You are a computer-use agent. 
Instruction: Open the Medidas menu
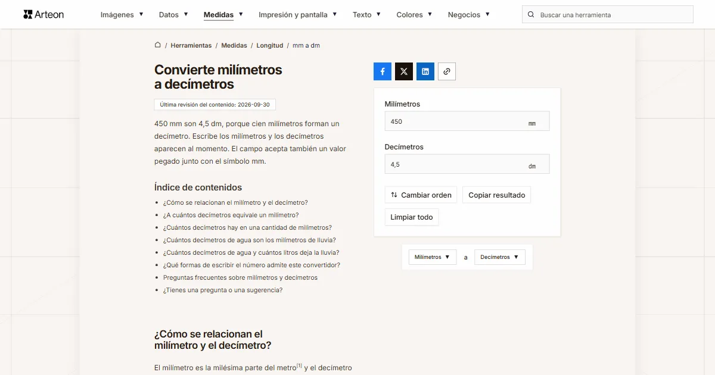(223, 14)
